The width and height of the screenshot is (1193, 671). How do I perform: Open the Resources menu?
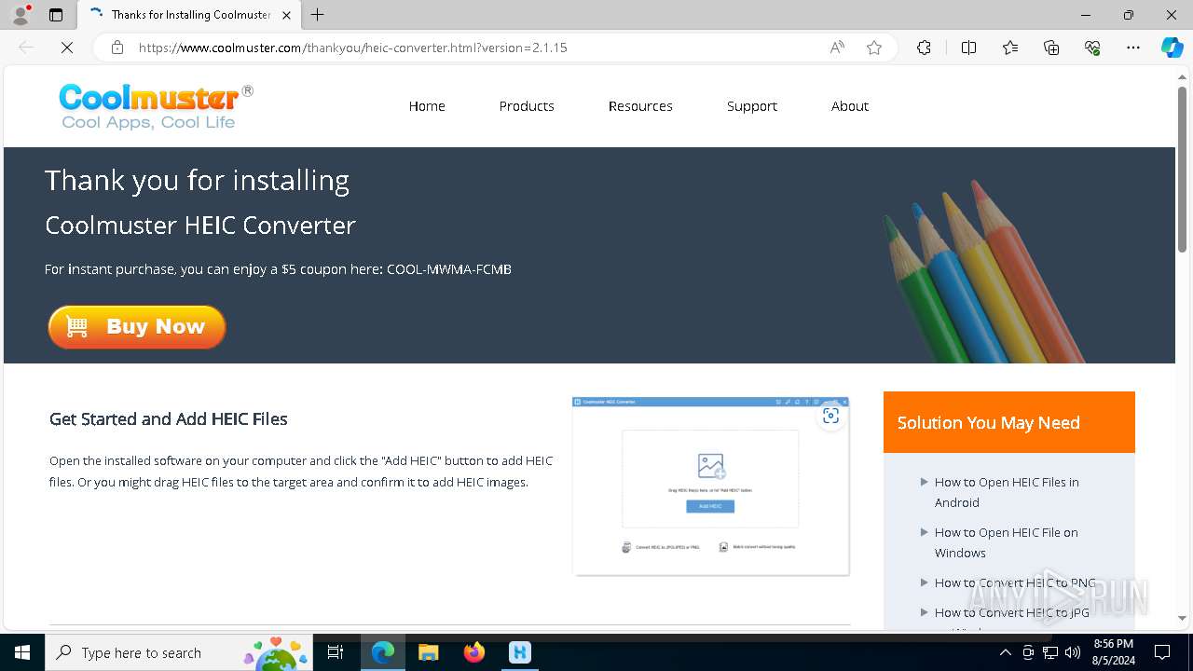coord(640,106)
